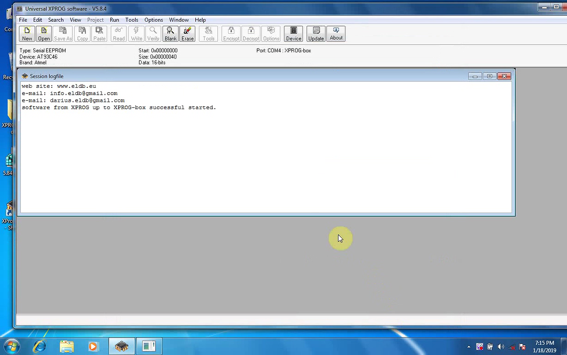Maximize the Session logfile window
Screen dimensions: 567x355
point(489,76)
